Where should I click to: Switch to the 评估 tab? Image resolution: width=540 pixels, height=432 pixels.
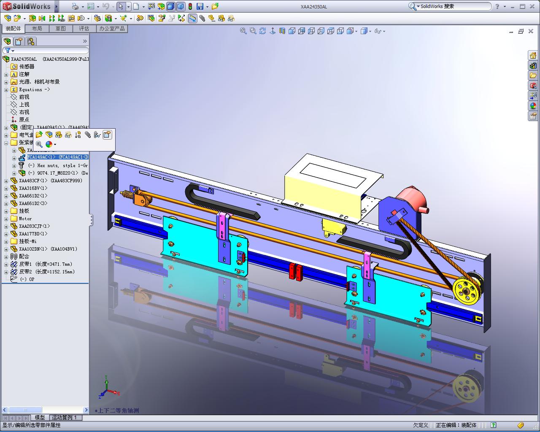click(84, 29)
